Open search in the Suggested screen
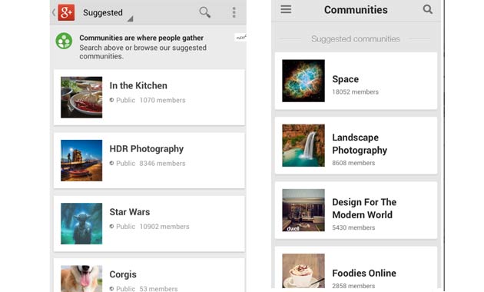This screenshot has height=292, width=484. coord(204,12)
